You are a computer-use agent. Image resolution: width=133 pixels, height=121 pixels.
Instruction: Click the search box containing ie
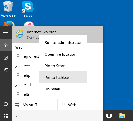(57, 116)
